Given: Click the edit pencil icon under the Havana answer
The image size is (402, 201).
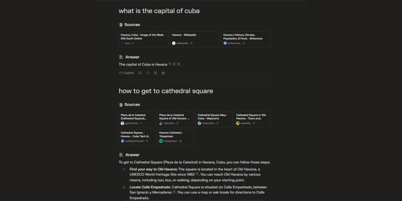Looking at the screenshot, I should tap(163, 73).
